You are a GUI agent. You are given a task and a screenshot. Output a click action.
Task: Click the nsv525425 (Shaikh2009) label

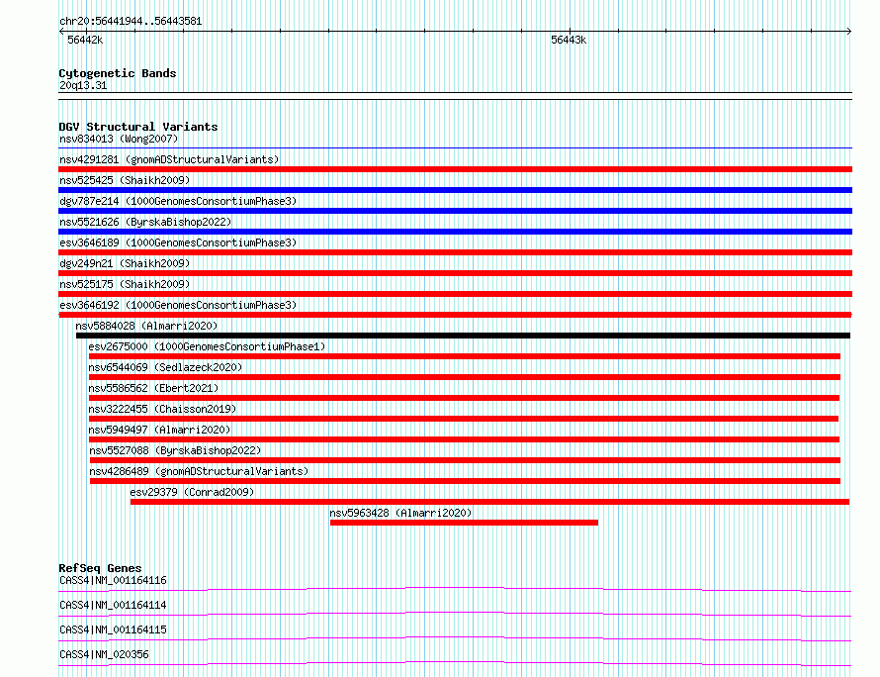[x=125, y=180]
